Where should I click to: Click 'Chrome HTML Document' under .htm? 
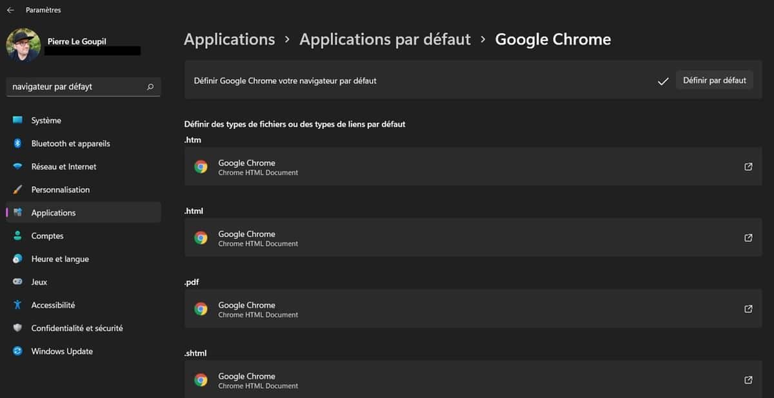pyautogui.click(x=258, y=173)
